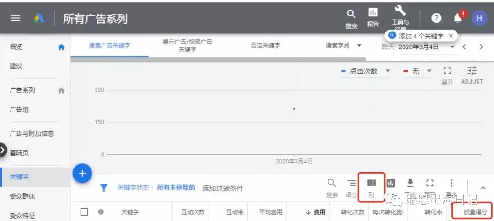Click home icon beside 概览
Screen dimensions: 494x221
coord(61,47)
